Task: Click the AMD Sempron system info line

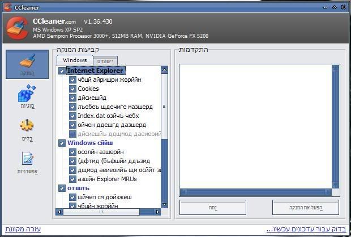Action: click(121, 36)
